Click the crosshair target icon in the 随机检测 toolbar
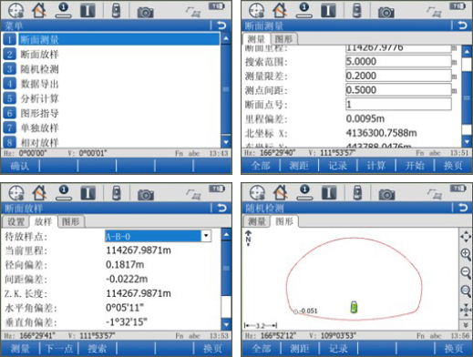This screenshot has width=473, height=357. tap(257, 192)
